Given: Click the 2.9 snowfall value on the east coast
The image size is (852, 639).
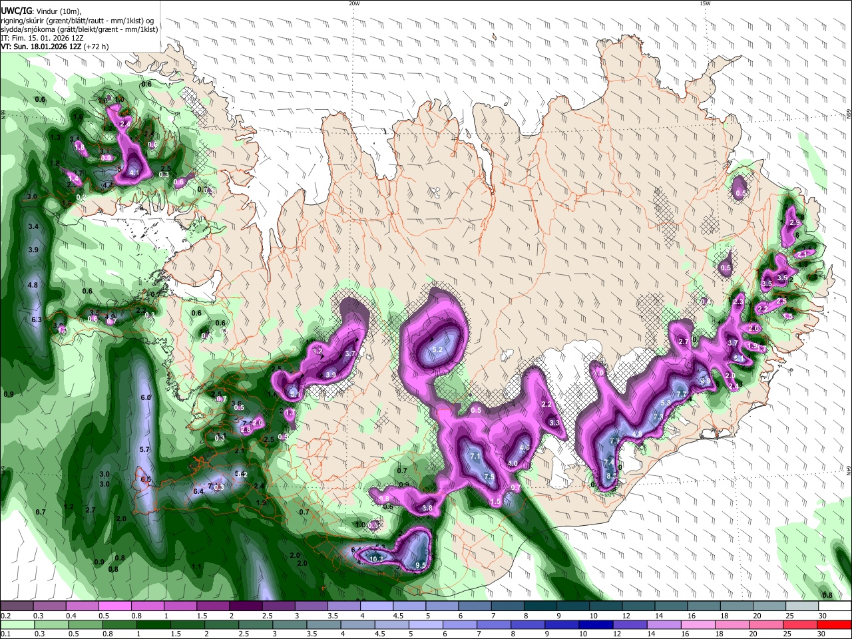Looking at the screenshot, I should (x=793, y=222).
